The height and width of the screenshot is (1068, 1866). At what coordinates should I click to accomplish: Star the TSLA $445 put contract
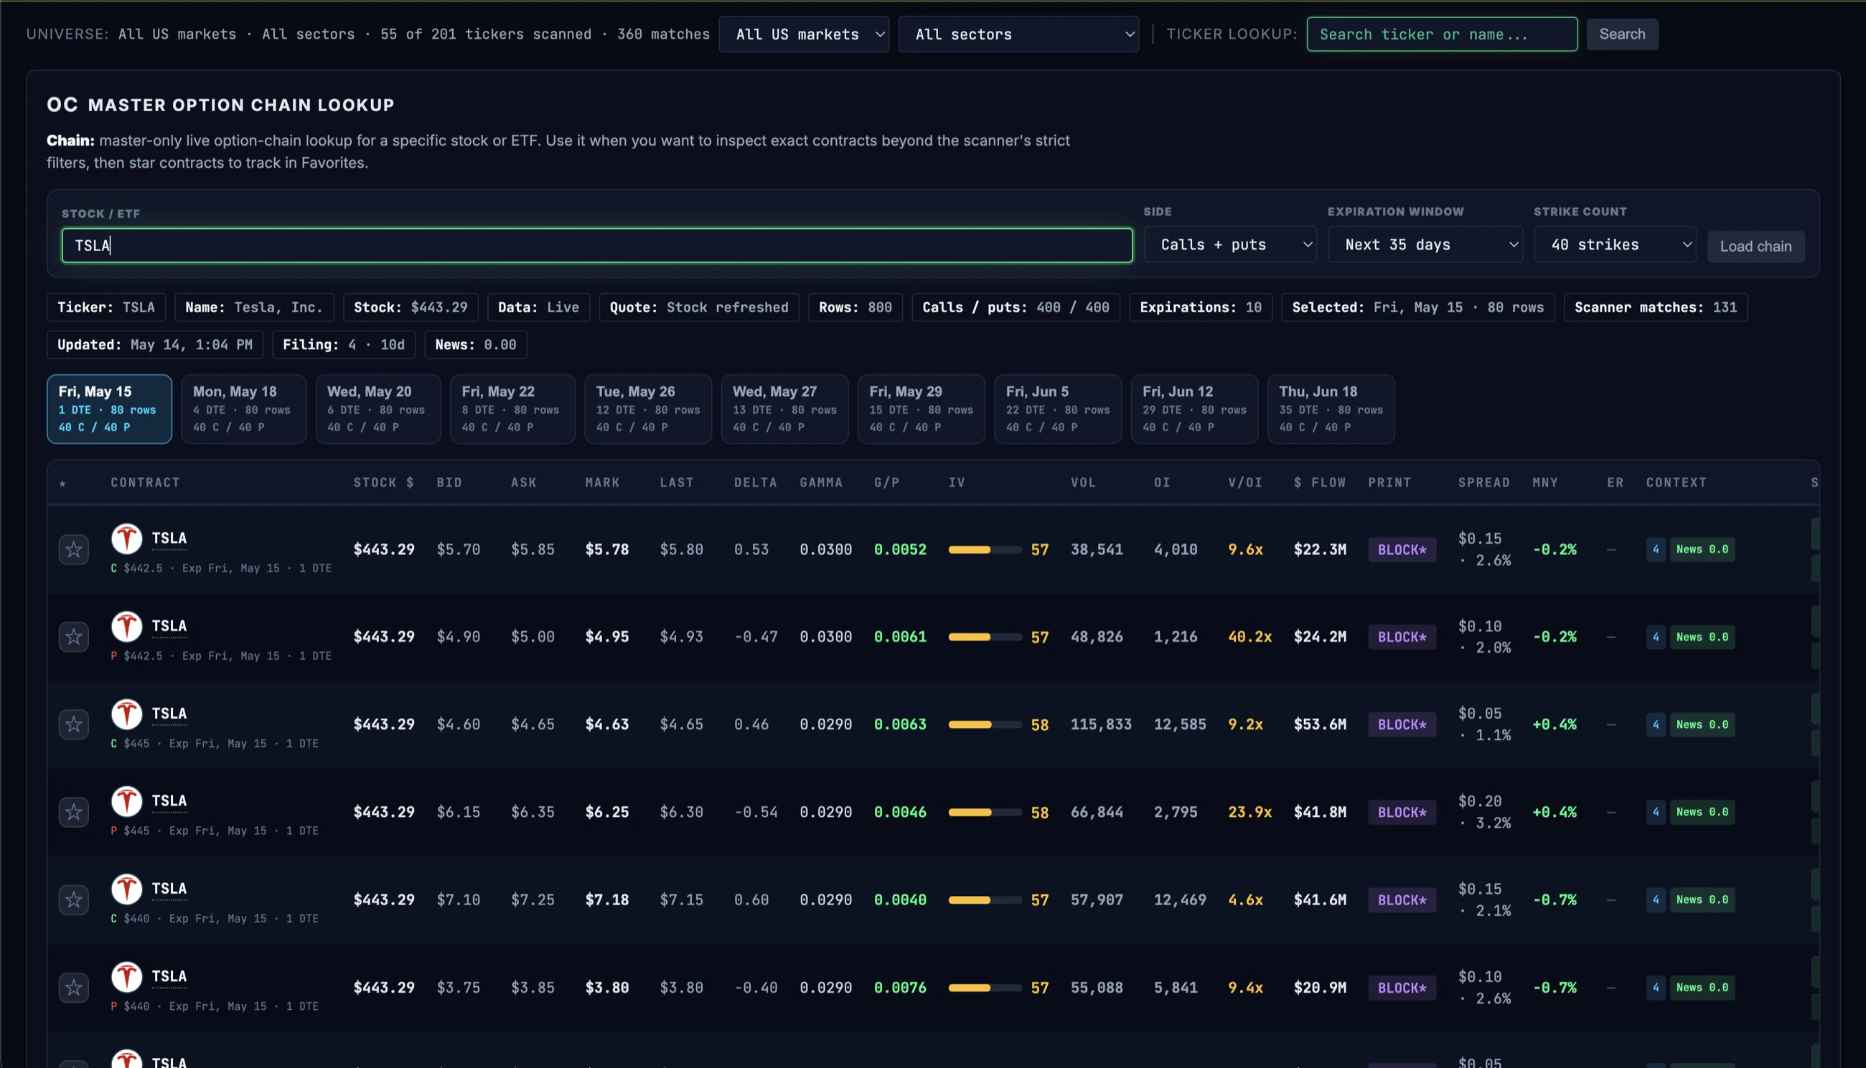pos(73,812)
